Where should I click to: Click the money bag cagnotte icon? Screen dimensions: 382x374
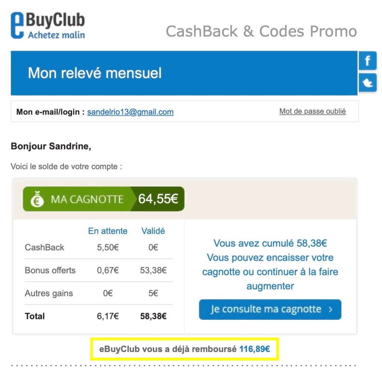pyautogui.click(x=37, y=199)
